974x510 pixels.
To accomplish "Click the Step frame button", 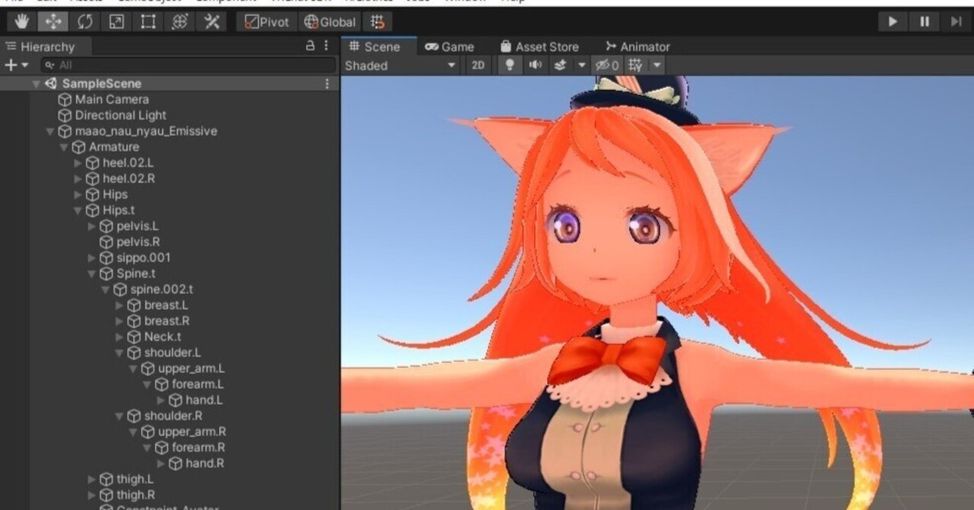I will point(956,22).
